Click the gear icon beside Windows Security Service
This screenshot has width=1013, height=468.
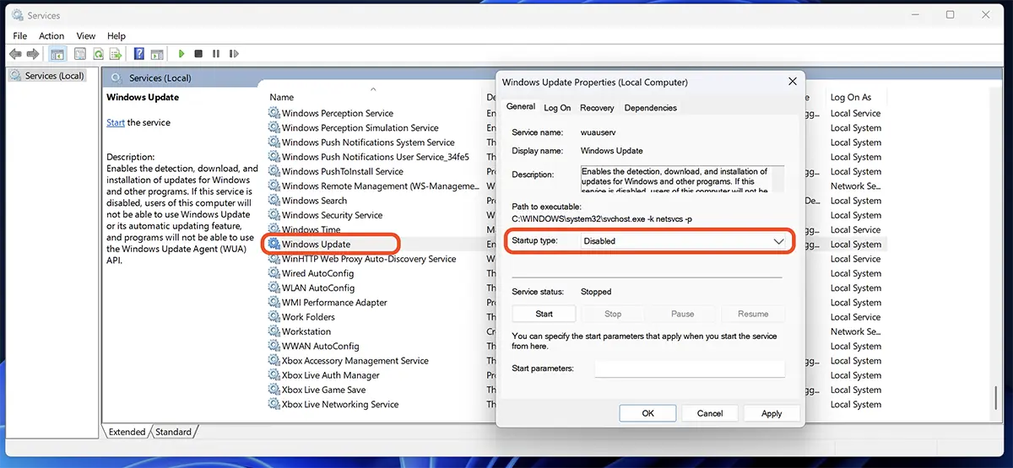[274, 215]
